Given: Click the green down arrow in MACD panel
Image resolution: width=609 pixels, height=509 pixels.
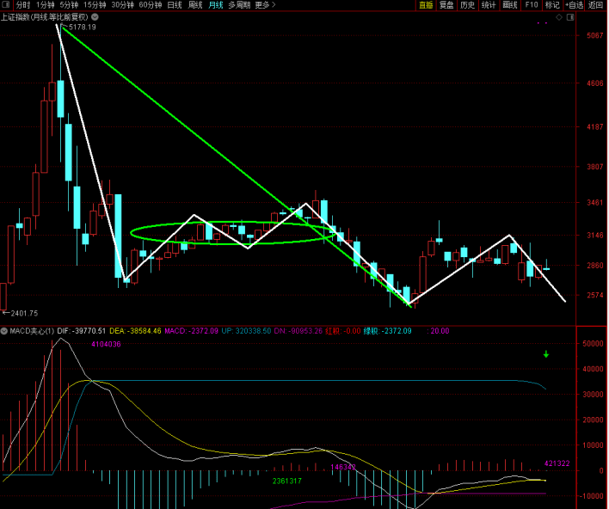Looking at the screenshot, I should click(x=545, y=353).
